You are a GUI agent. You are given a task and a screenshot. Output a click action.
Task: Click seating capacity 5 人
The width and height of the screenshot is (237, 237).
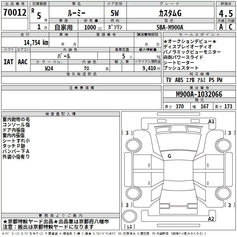point(127,56)
